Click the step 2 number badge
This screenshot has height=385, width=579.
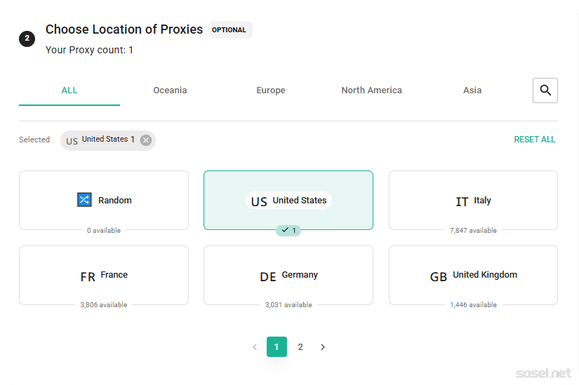(27, 39)
